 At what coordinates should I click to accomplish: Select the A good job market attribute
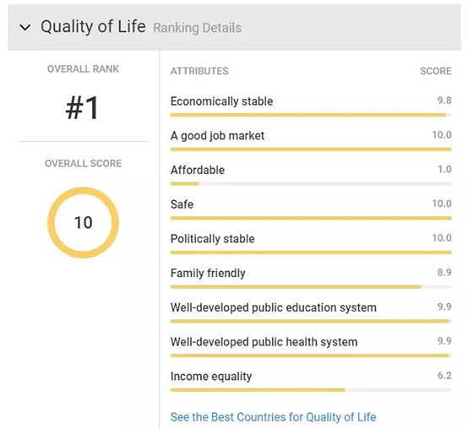(217, 136)
